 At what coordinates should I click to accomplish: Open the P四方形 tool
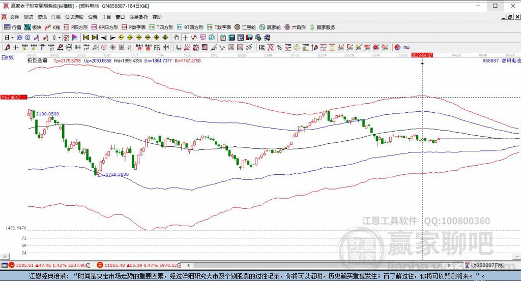click(x=76, y=27)
